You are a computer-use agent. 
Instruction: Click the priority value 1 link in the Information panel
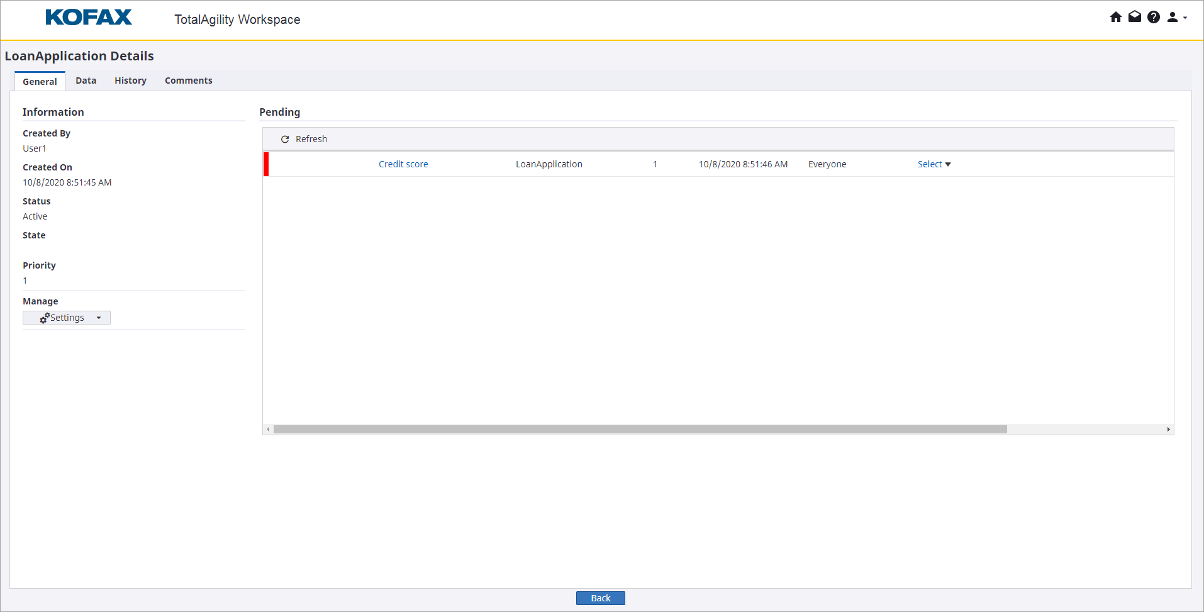pyautogui.click(x=25, y=281)
